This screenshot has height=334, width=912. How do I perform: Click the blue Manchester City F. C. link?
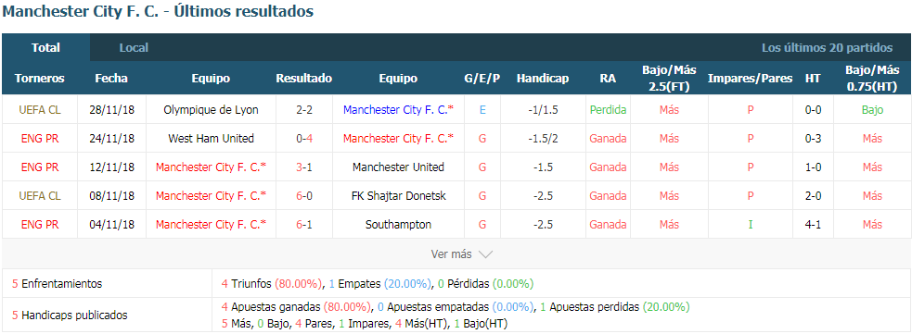[x=398, y=109]
